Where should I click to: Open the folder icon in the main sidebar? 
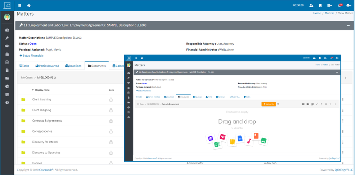7,78
